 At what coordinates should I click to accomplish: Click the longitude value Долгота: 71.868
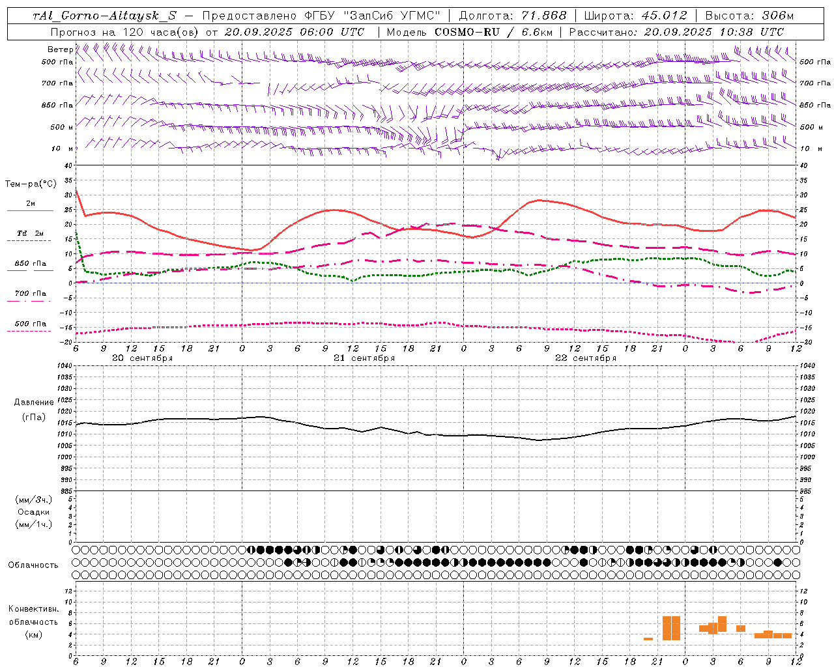click(513, 16)
